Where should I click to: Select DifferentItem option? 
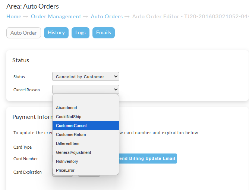click(86, 143)
